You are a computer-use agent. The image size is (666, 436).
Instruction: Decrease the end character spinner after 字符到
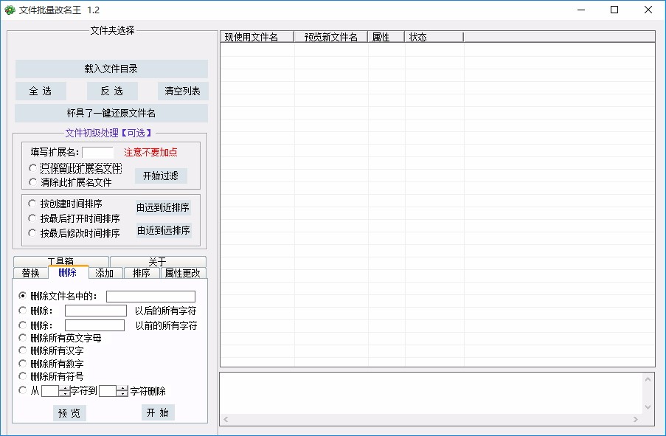[x=122, y=394]
